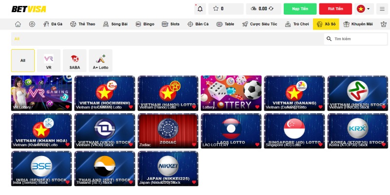
Task: Focus the Tìm kiếm search field
Action: [x=356, y=39]
